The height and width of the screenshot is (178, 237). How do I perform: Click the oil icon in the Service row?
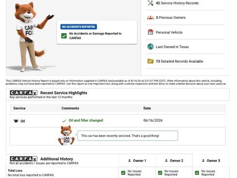(16, 121)
